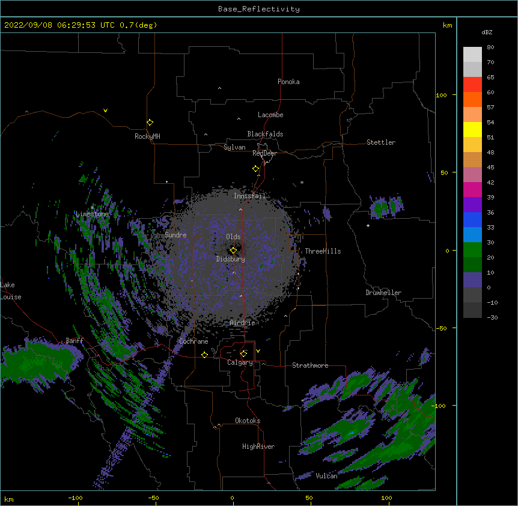Image resolution: width=518 pixels, height=506 pixels.
Task: Click the yellow V marker northeast of Calgary
Action: click(x=258, y=351)
